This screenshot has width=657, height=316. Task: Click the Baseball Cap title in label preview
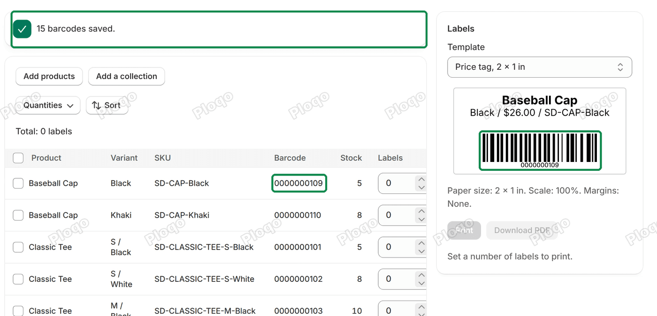pyautogui.click(x=540, y=100)
